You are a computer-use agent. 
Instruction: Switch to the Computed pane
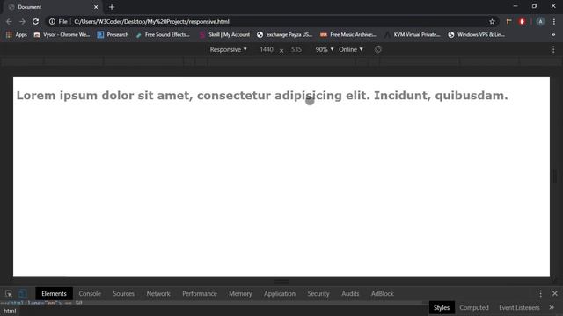(x=474, y=308)
